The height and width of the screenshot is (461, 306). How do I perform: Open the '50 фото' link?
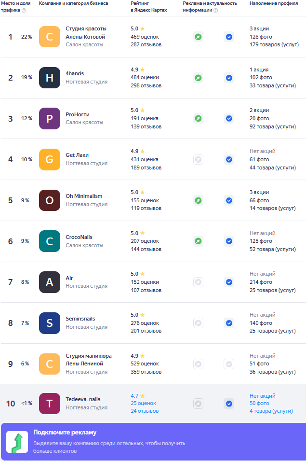(x=259, y=403)
